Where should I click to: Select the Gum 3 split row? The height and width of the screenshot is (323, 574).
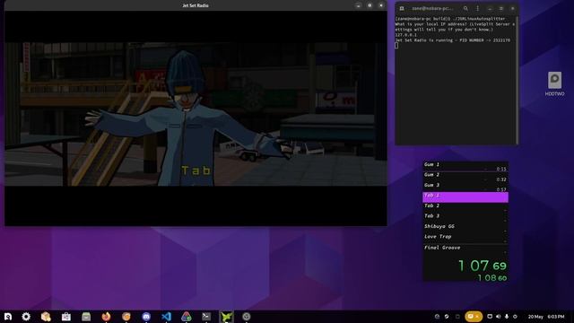pyautogui.click(x=465, y=187)
